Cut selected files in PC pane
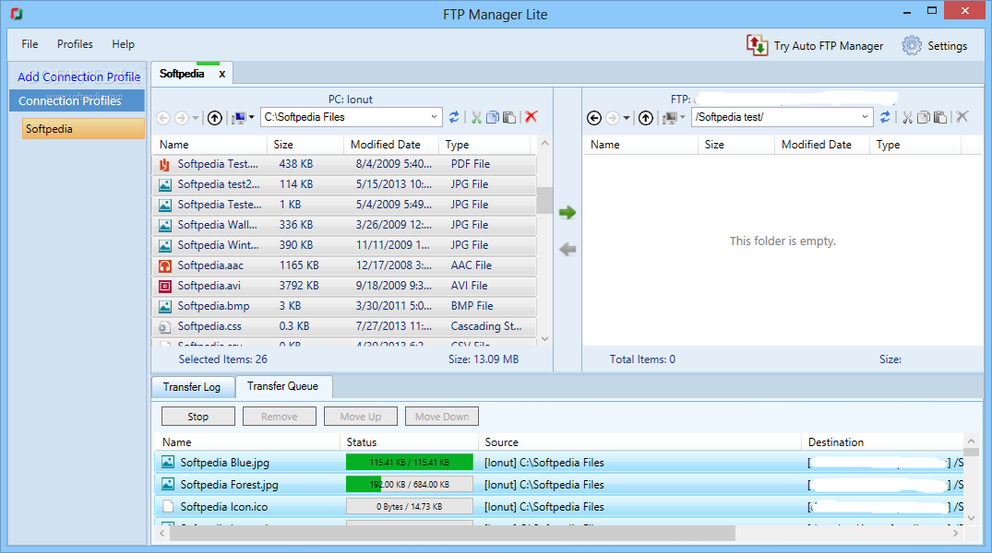Viewport: 992px width, 553px height. coord(476,117)
